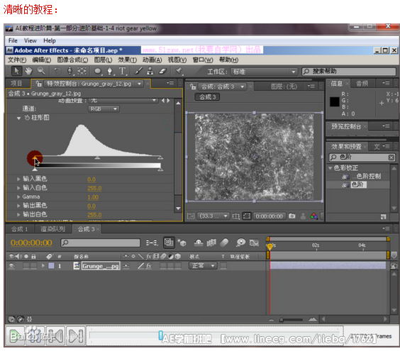Click the 合成 3 breadcrumb button in viewer
Screen dimensions: 400x351
[x=207, y=97]
